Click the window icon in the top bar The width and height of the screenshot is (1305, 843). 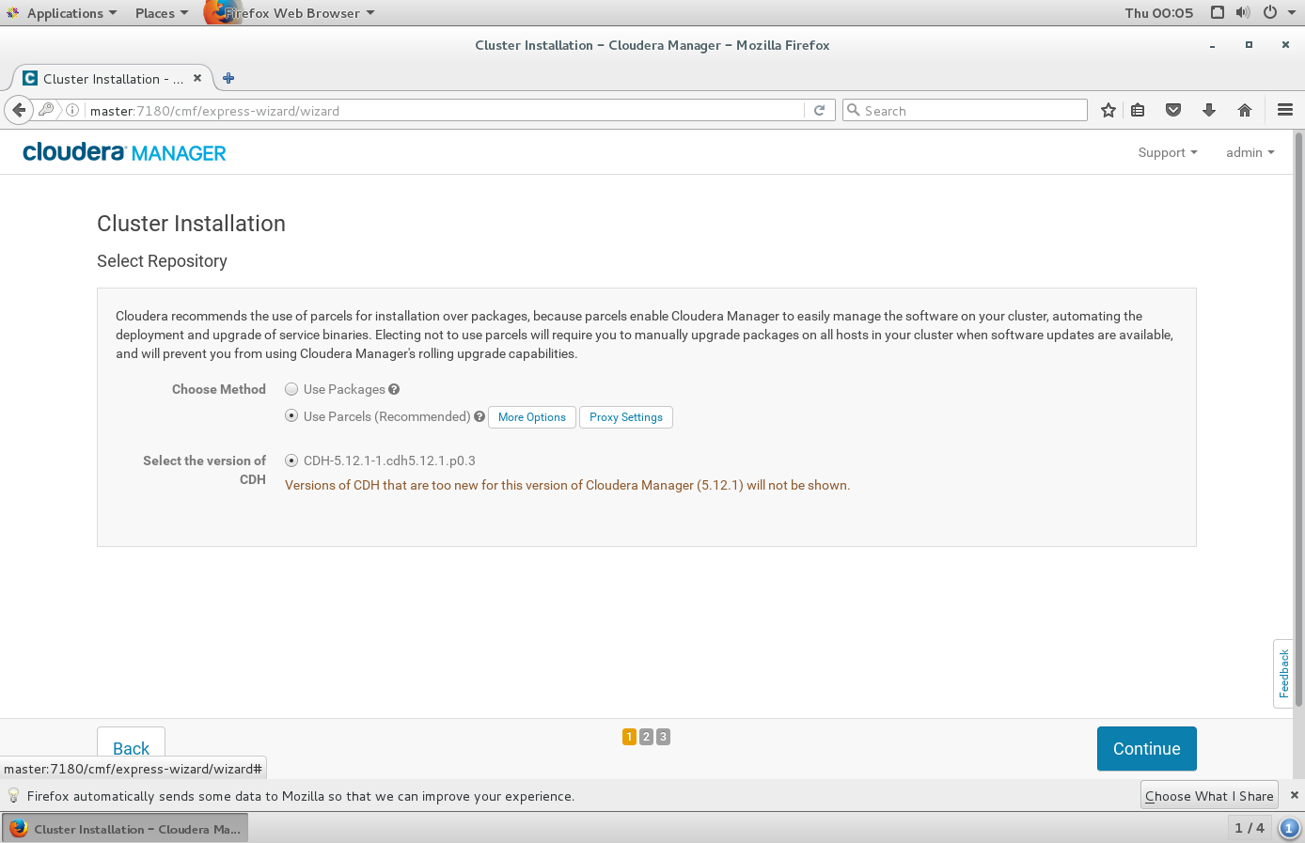pyautogui.click(x=1218, y=12)
